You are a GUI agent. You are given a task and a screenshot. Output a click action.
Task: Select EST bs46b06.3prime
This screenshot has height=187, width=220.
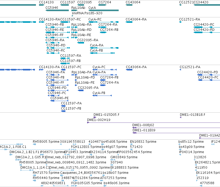point(117,183)
